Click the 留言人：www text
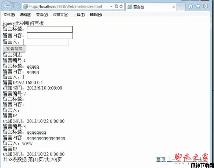This screenshot has height=168, width=214. point(18,143)
